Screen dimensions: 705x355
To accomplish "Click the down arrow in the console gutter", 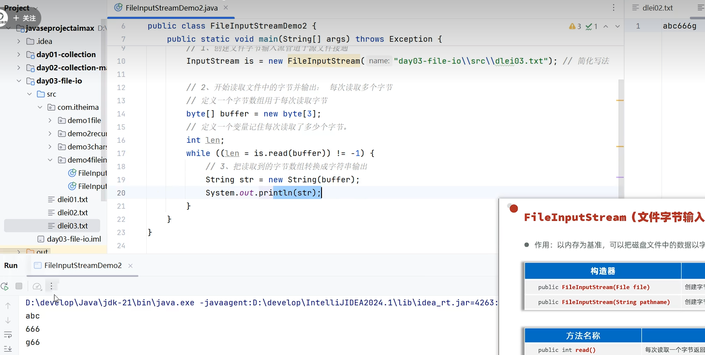I will [8, 320].
